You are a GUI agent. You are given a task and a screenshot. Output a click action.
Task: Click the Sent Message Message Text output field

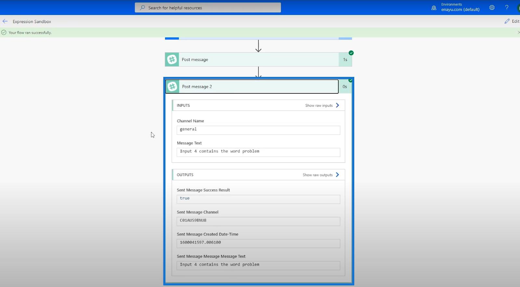pos(258,265)
